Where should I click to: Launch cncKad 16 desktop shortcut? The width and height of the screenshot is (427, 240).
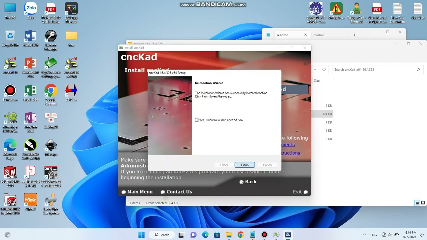pyautogui.click(x=10, y=66)
